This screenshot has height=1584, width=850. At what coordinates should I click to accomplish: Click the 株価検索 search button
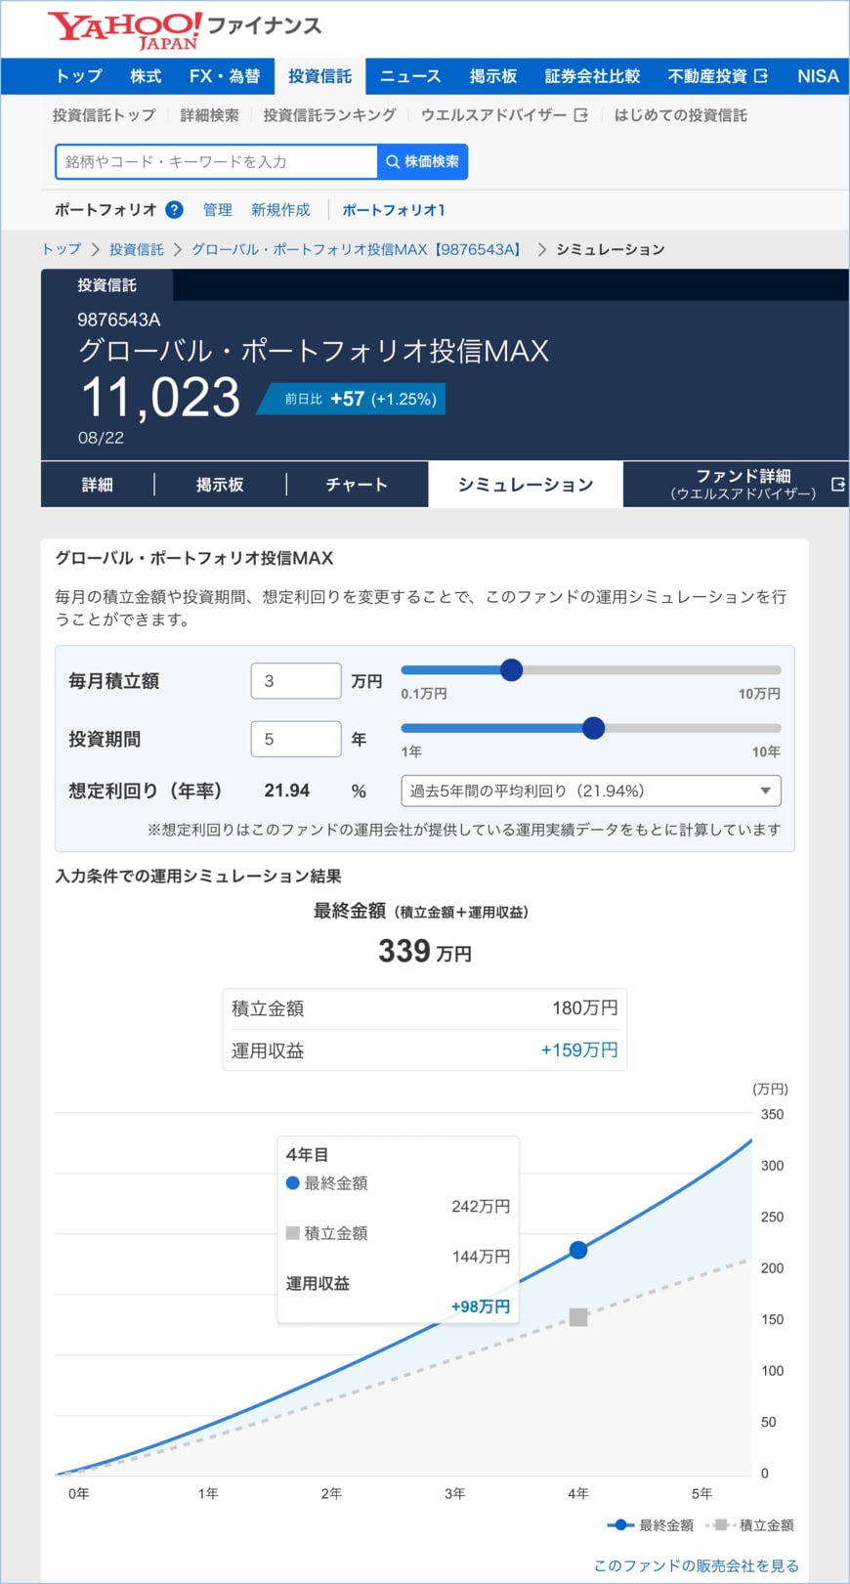422,161
